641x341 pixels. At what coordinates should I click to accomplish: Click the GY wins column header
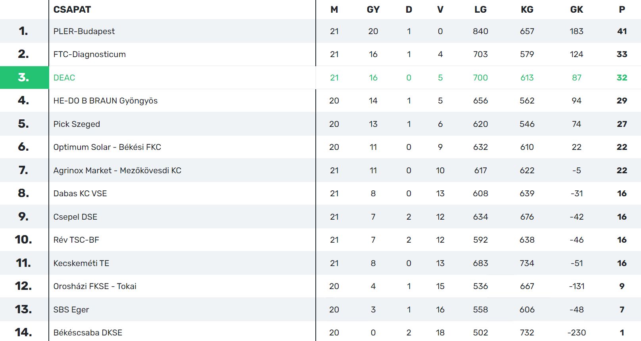coord(373,10)
